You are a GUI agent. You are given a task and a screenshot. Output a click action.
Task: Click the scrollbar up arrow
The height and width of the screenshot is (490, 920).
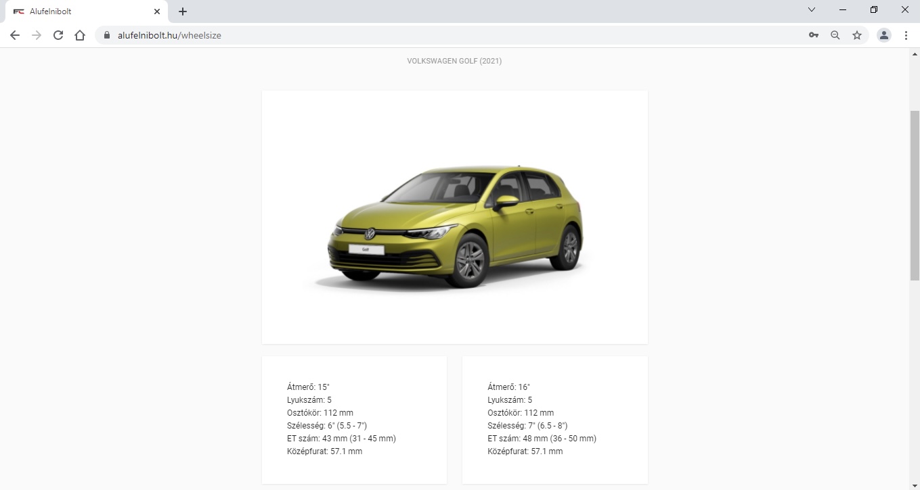click(915, 54)
